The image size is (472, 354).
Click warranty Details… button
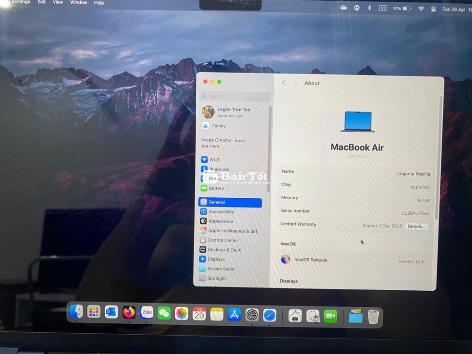[x=416, y=227]
